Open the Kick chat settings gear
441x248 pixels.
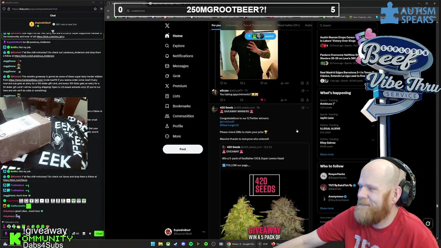pos(90,234)
